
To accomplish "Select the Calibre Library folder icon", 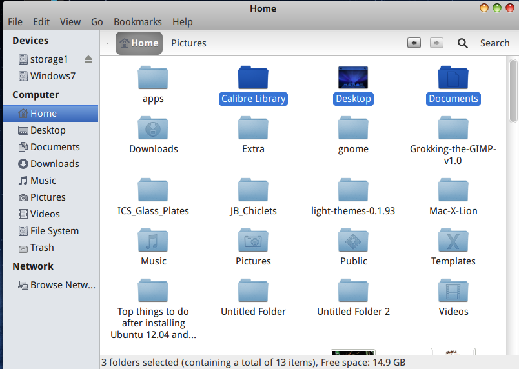I will [x=253, y=77].
